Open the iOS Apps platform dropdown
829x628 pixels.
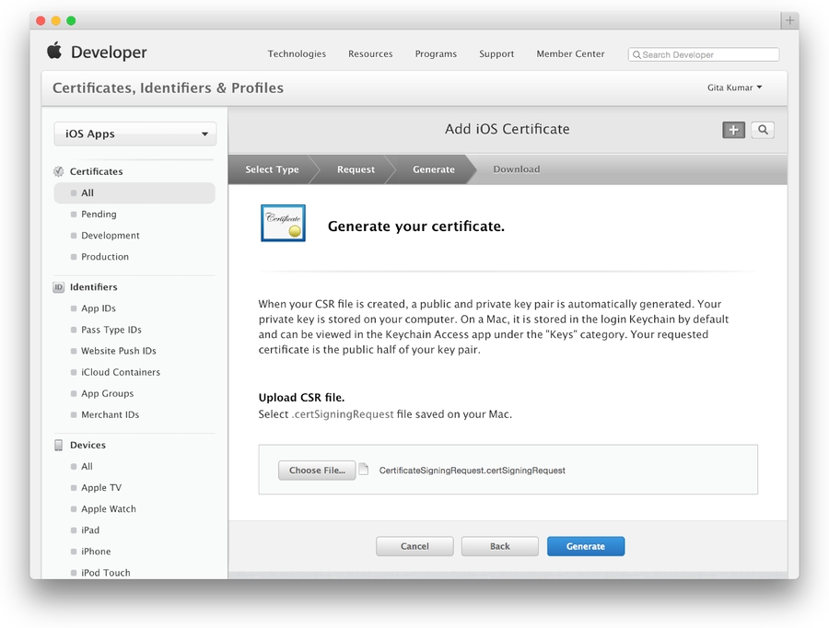135,134
